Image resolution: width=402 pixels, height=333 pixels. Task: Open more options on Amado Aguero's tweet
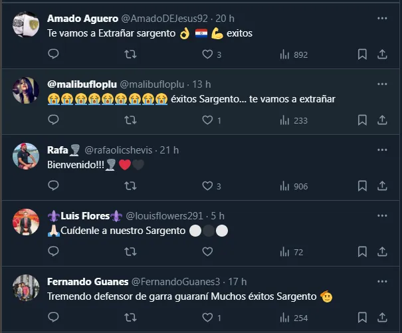[382, 18]
